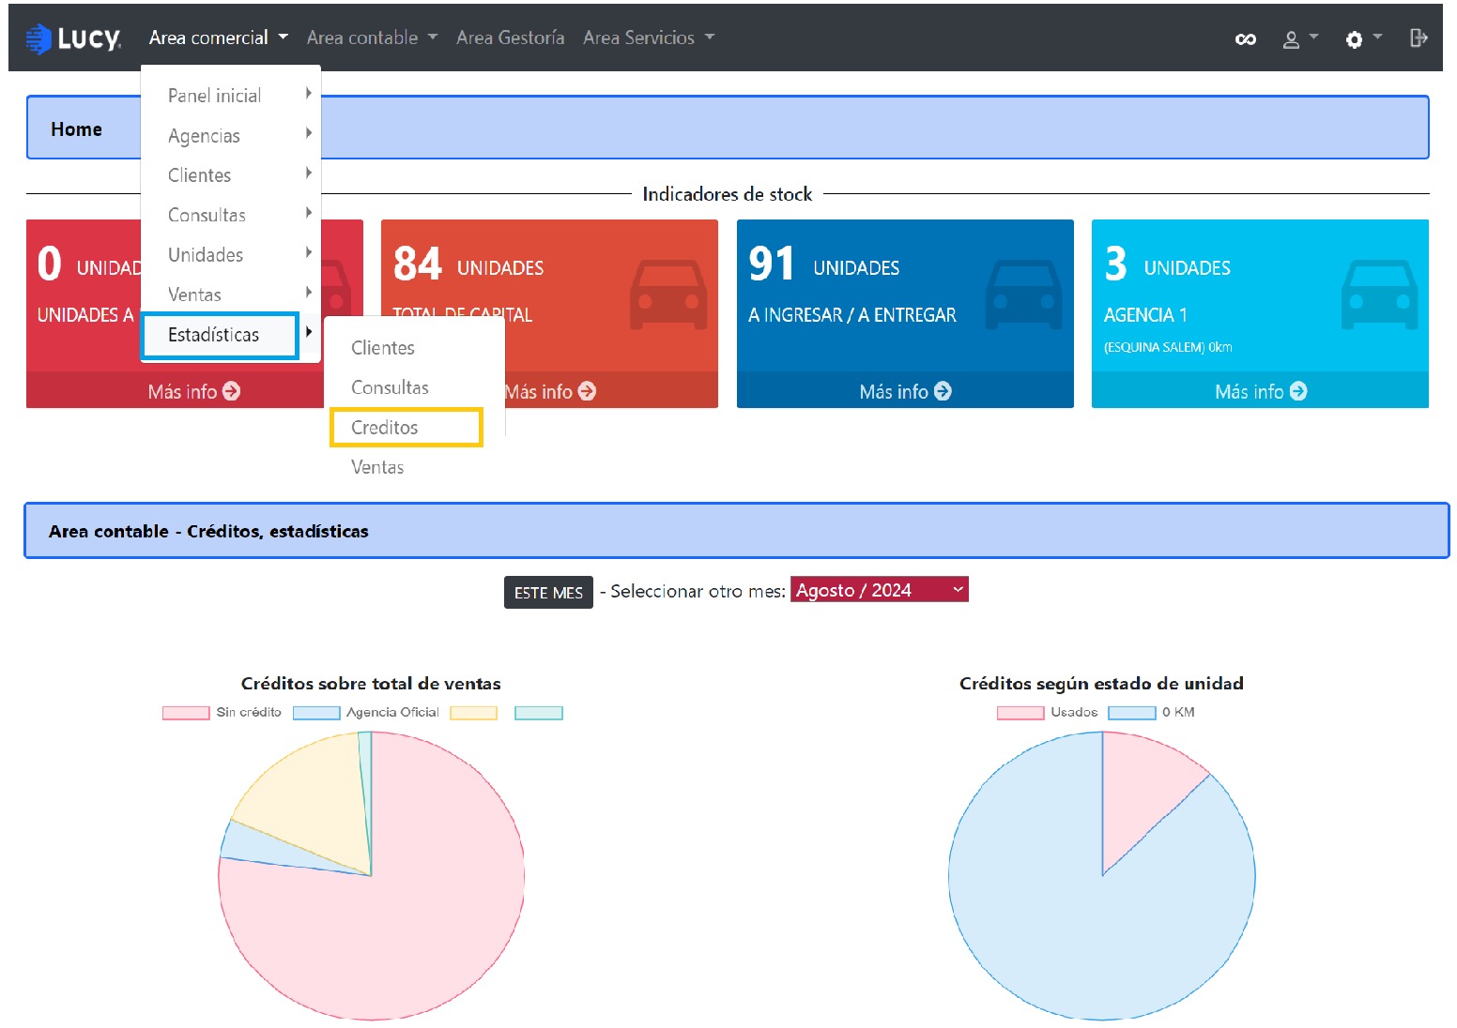The width and height of the screenshot is (1457, 1028).
Task: Click the Home breadcrumb
Action: coord(76,129)
